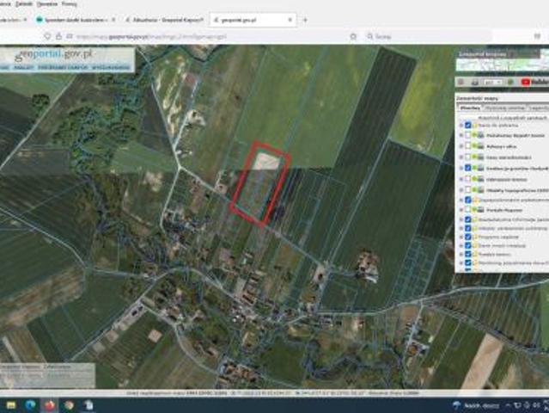The height and width of the screenshot is (413, 549).
Task: Select the second tab in map contents panel
Action: 505,108
